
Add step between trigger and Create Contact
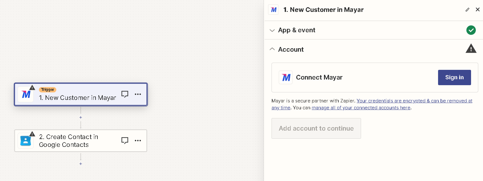pyautogui.click(x=81, y=117)
